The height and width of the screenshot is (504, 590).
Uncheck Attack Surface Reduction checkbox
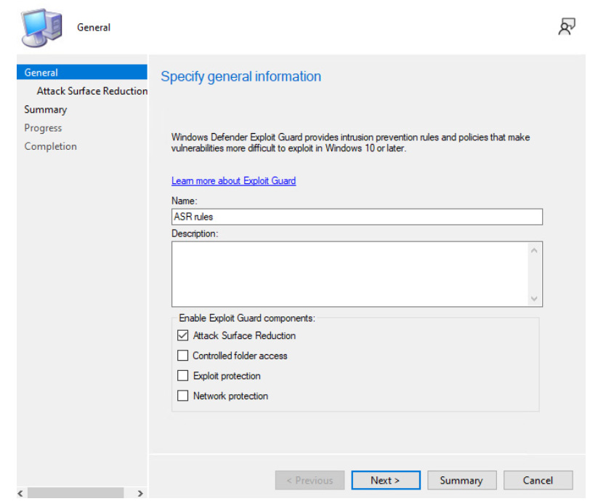click(x=183, y=335)
